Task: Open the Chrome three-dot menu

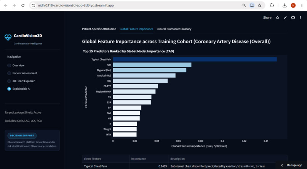Action: point(302,5)
